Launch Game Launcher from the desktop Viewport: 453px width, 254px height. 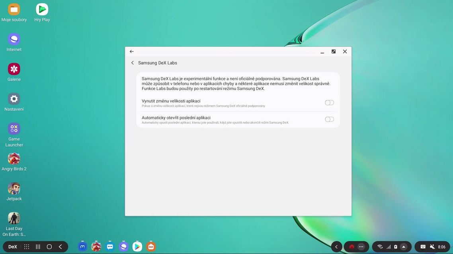pos(14,129)
